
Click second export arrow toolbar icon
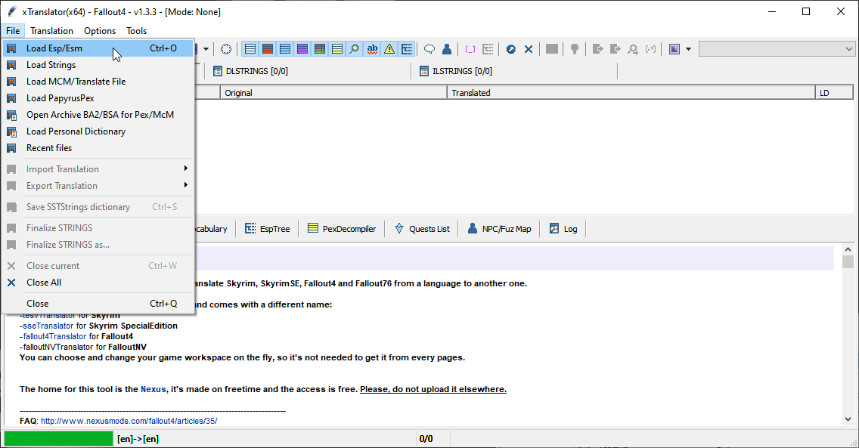(616, 49)
